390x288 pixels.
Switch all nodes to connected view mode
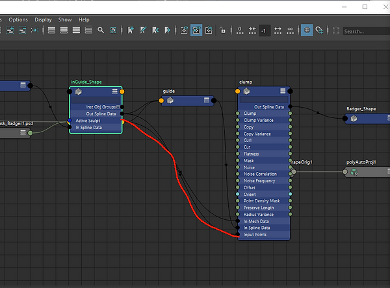click(64, 30)
